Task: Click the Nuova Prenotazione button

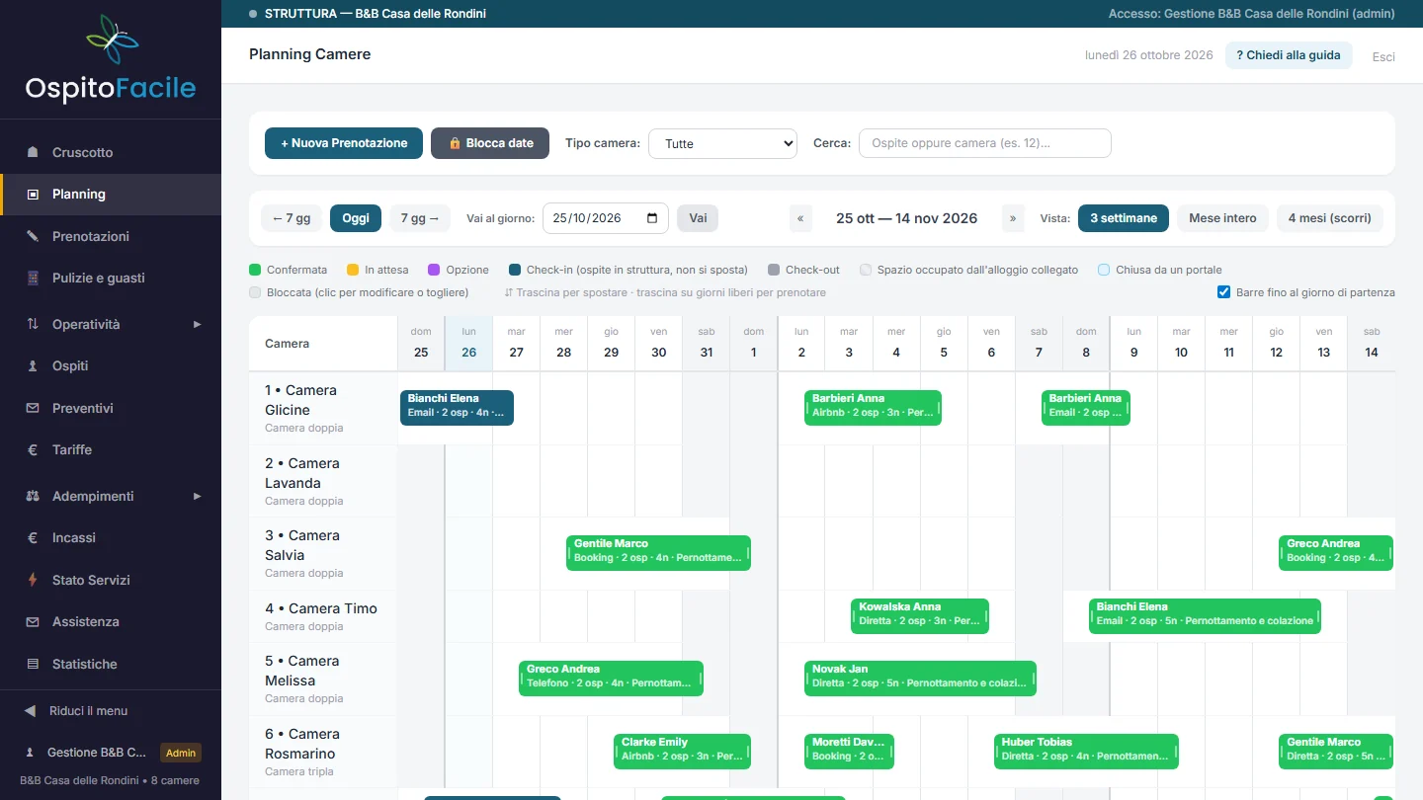Action: tap(344, 143)
